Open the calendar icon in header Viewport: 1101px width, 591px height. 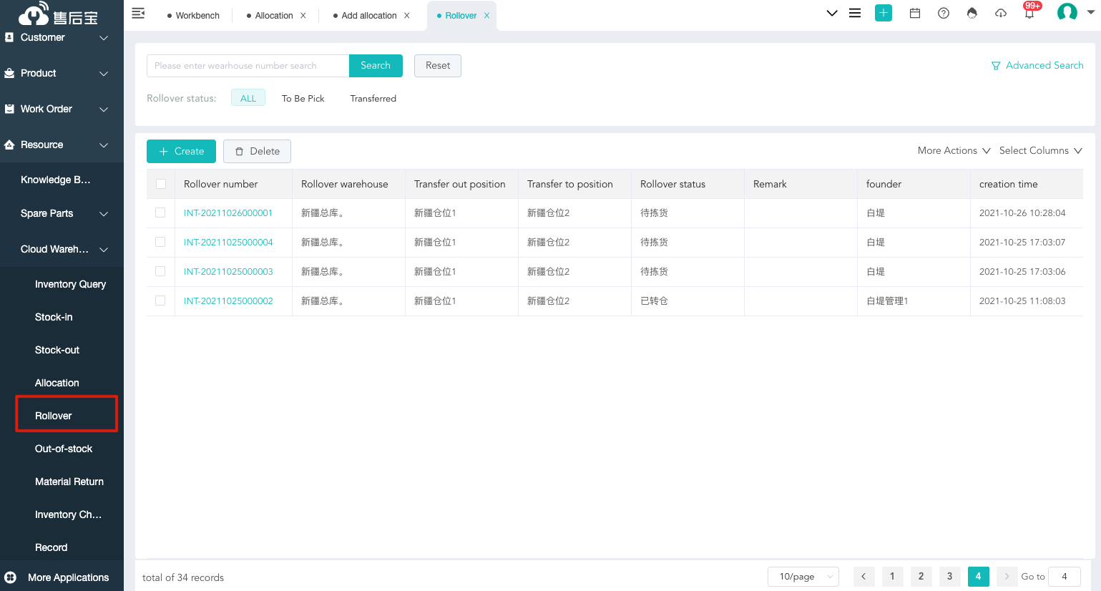click(915, 13)
